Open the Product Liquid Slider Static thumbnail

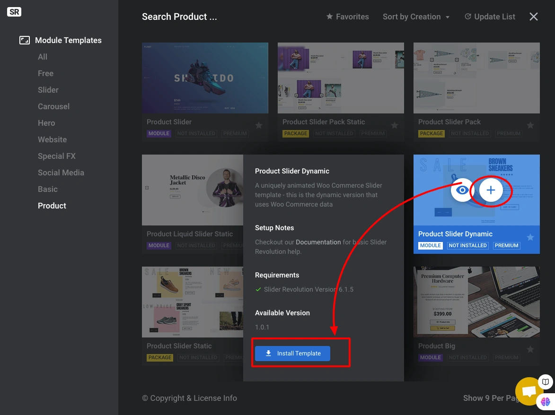pyautogui.click(x=193, y=190)
